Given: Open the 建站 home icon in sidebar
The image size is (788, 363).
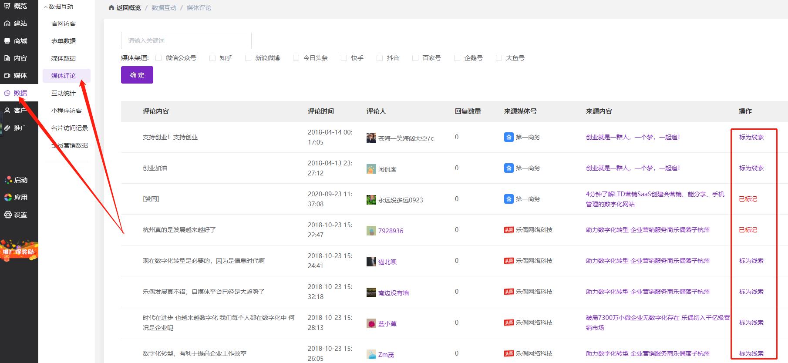Looking at the screenshot, I should point(7,24).
